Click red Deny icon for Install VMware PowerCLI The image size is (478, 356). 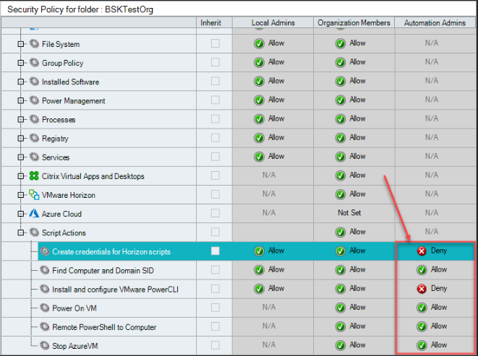coord(422,289)
